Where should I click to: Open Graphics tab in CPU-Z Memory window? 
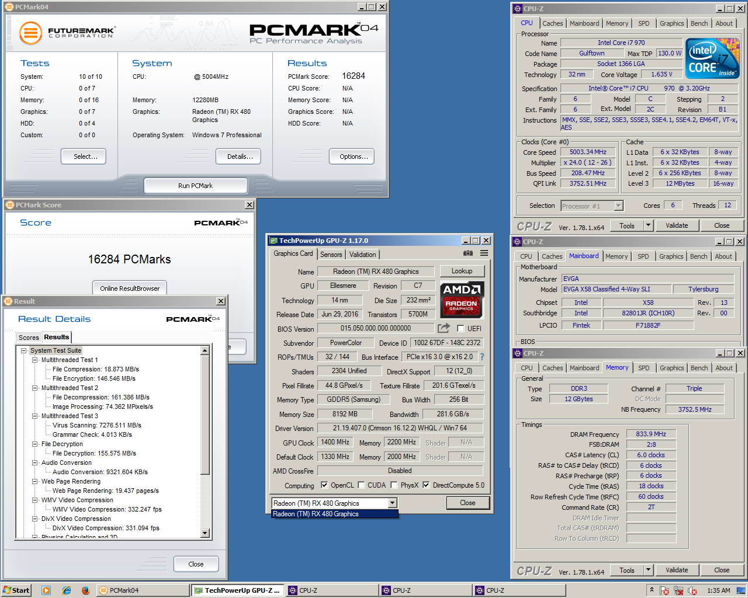671,368
